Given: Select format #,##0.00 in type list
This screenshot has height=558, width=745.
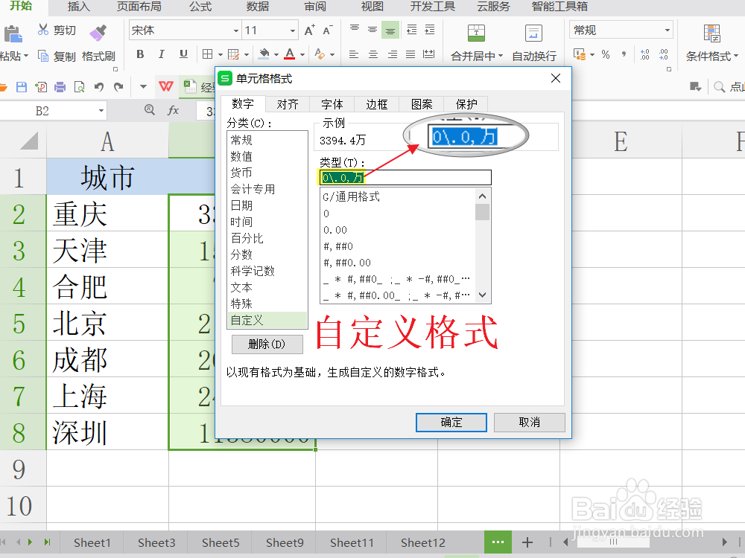Looking at the screenshot, I should (x=398, y=263).
